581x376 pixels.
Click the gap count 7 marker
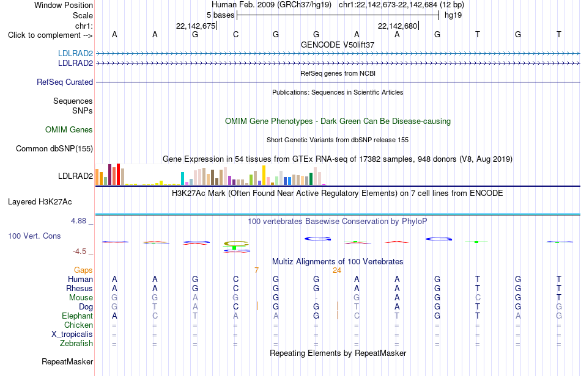coord(256,270)
